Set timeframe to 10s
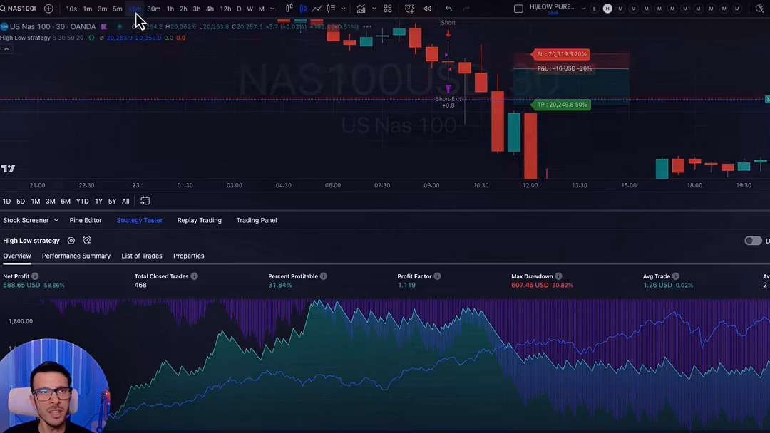770x433 pixels. click(71, 9)
